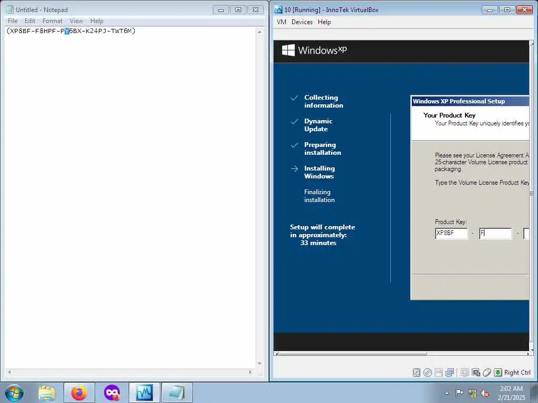The height and width of the screenshot is (403, 538).
Task: Open Notepad File menu
Action: click(13, 21)
